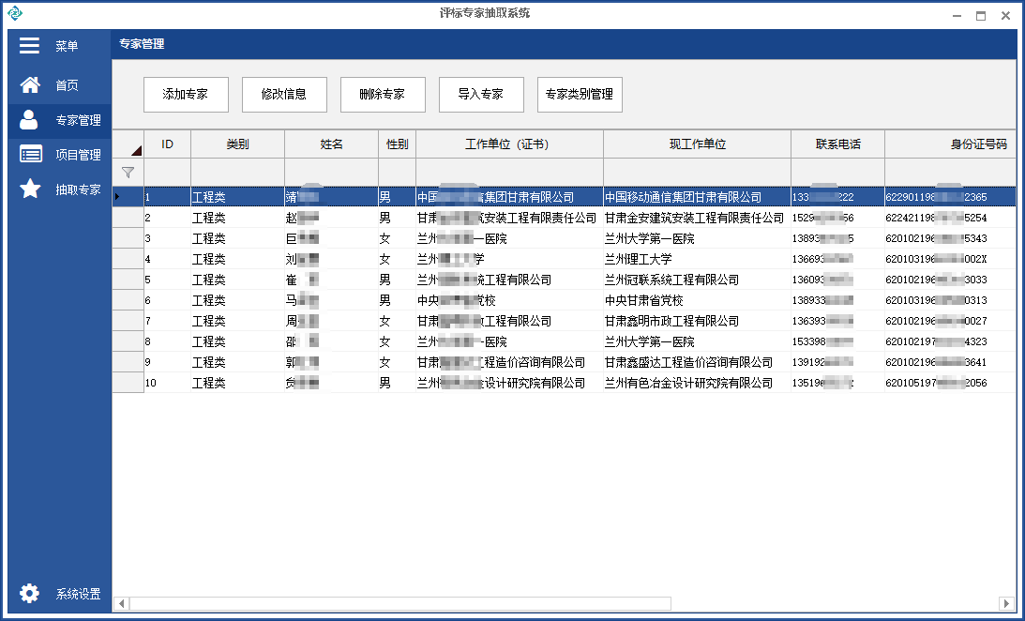Select row header of row 10

pos(128,383)
